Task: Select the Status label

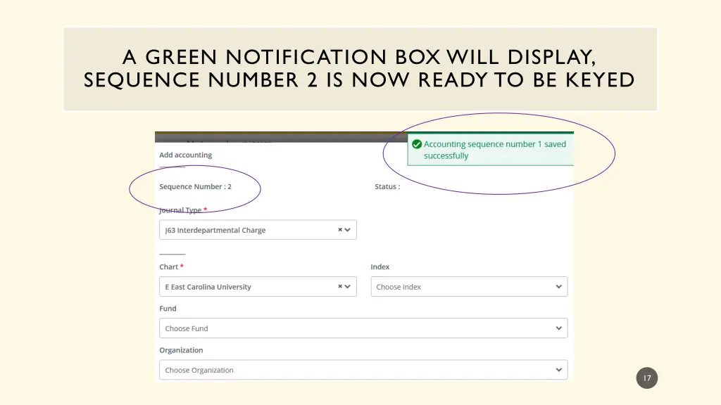Action: 387,186
